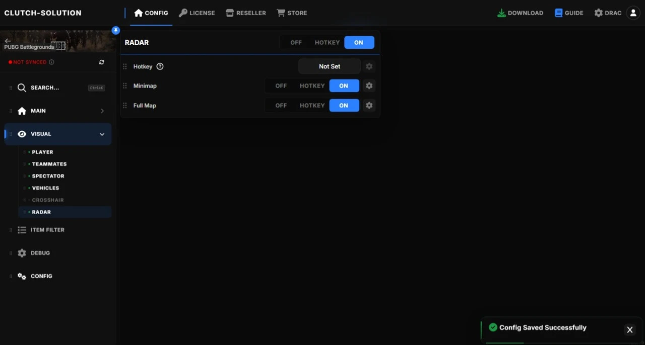Expand the MAIN section chevron
The width and height of the screenshot is (645, 345).
tap(102, 111)
